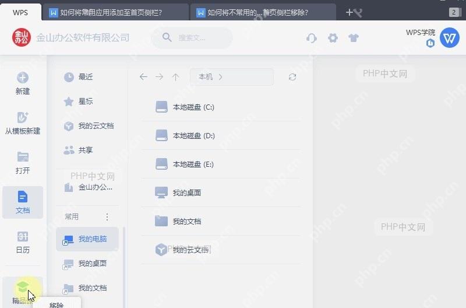Expand the chevron after 本机

(x=221, y=77)
